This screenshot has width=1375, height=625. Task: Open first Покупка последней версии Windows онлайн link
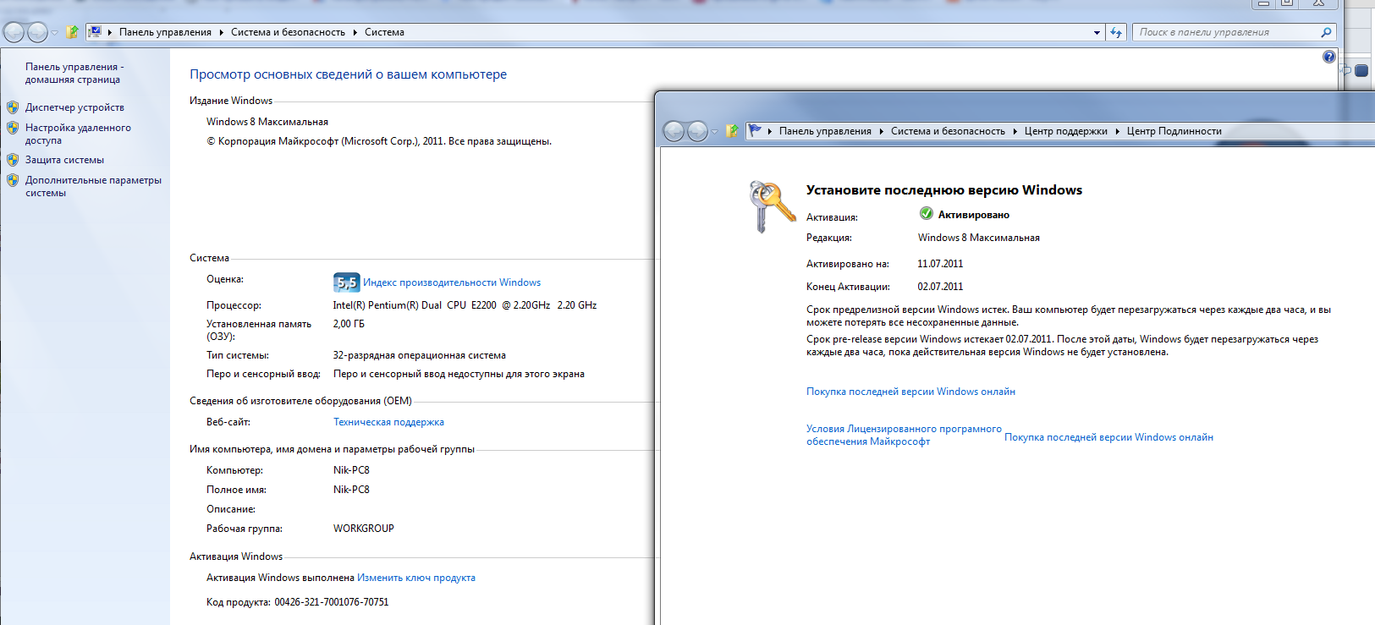(910, 392)
